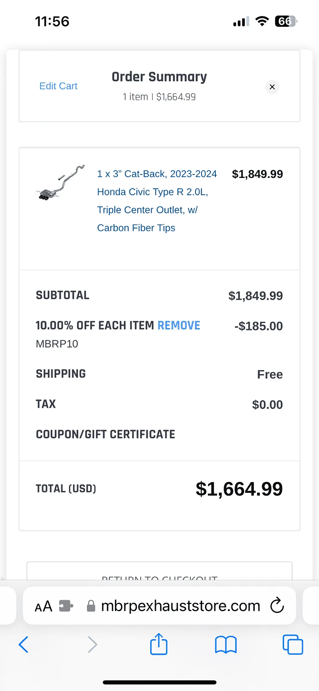The height and width of the screenshot is (691, 319).
Task: Tap the battery indicator in status bar
Action: coord(286,21)
